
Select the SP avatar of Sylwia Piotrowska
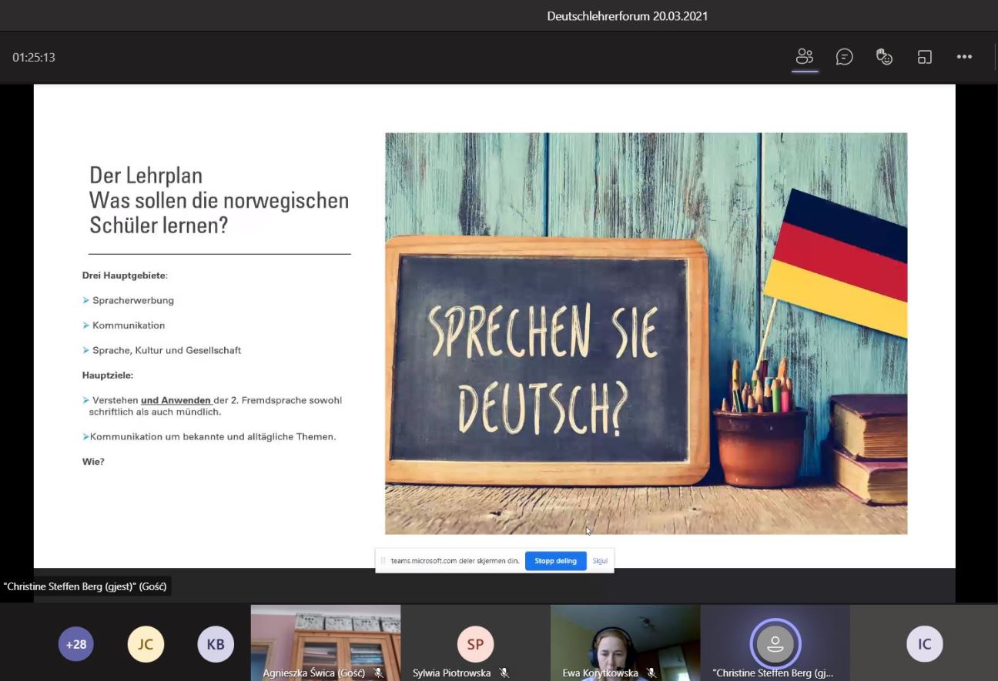click(475, 644)
